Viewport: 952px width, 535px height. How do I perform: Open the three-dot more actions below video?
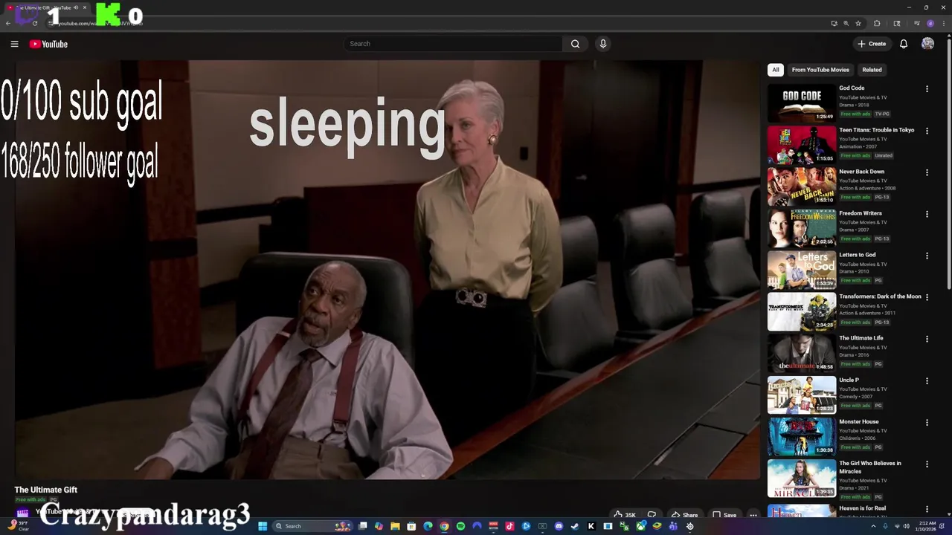coord(753,515)
